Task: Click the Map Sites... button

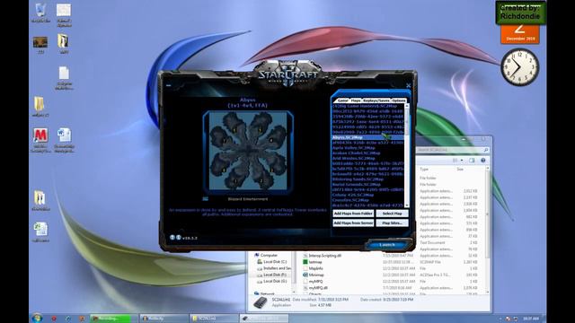Action: coord(392,223)
